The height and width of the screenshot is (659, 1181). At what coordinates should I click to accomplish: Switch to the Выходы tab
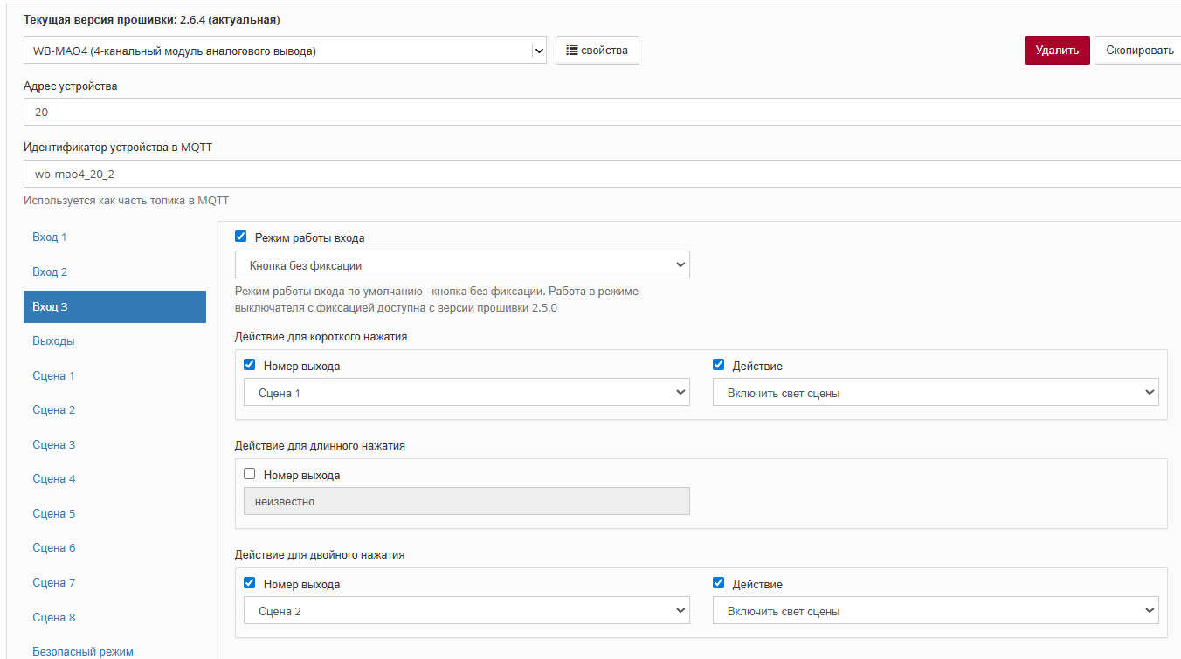53,341
